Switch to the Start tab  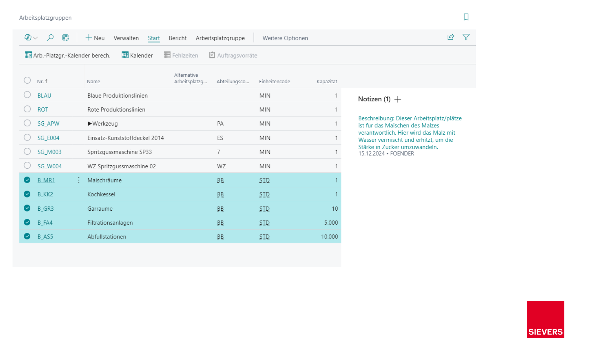154,38
